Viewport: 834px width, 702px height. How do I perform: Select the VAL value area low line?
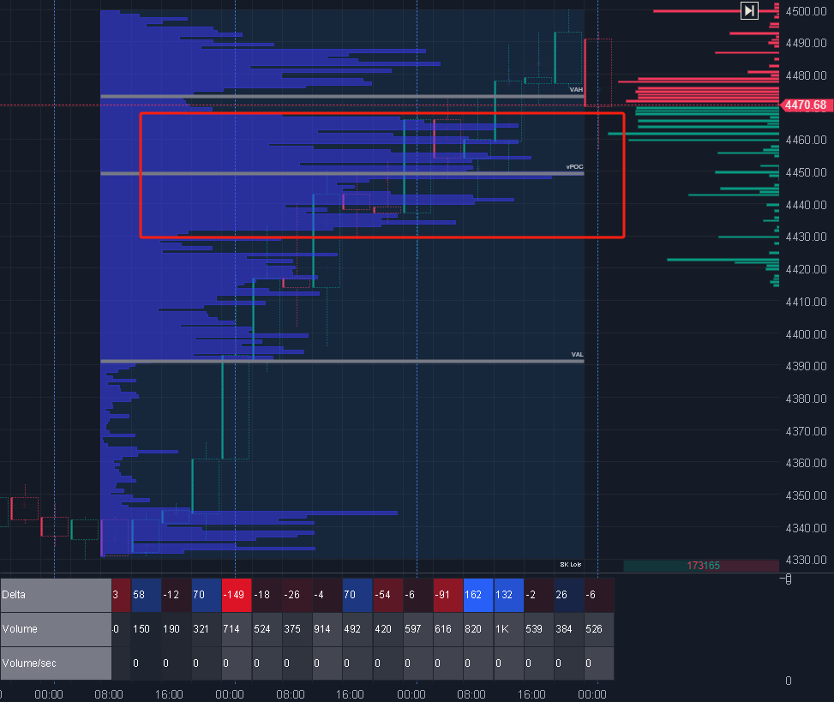343,361
